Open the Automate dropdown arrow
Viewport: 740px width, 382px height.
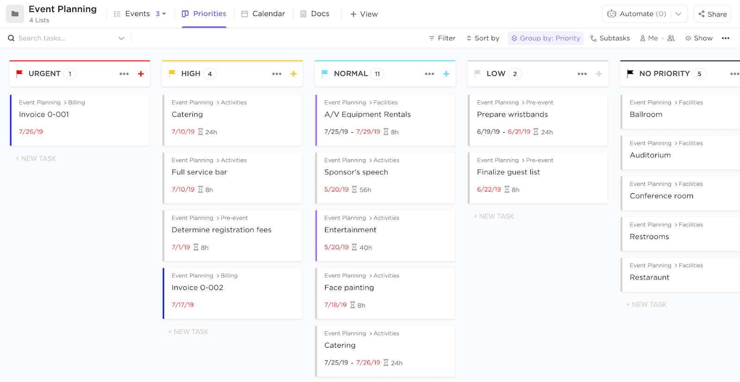[678, 14]
